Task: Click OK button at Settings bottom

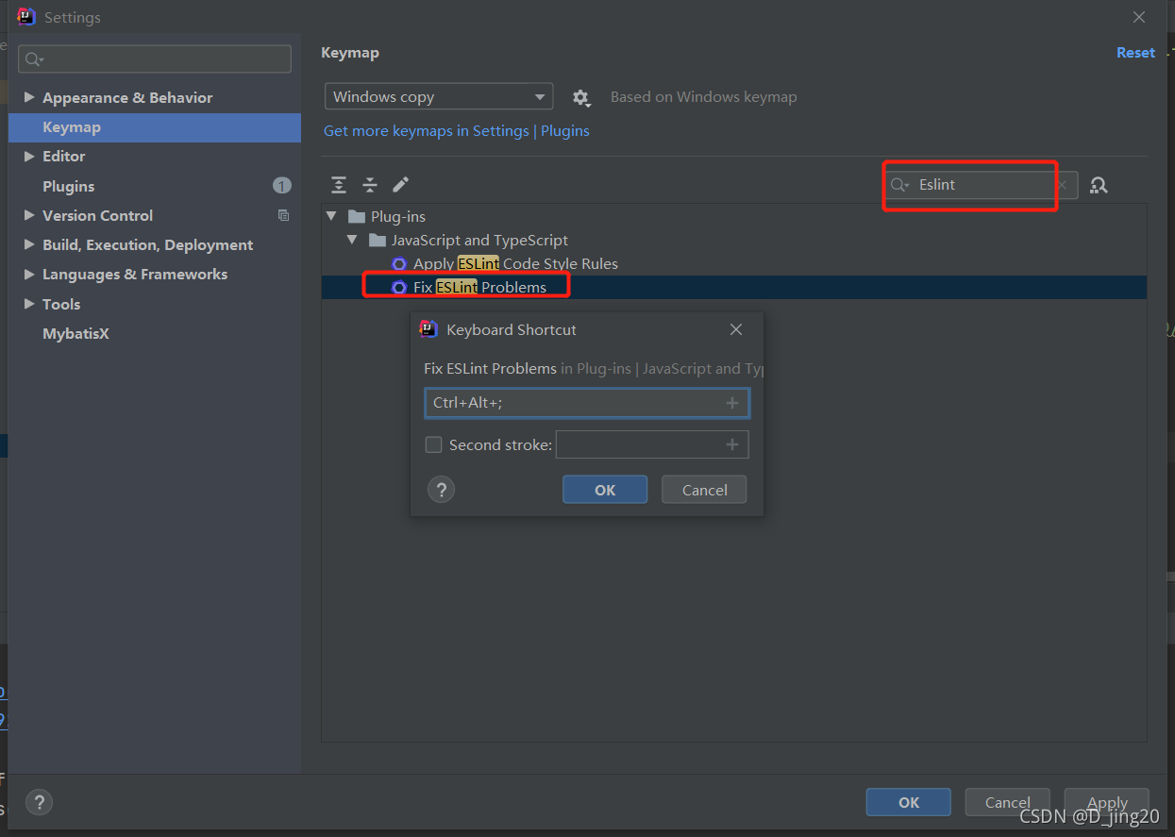Action: (x=909, y=802)
